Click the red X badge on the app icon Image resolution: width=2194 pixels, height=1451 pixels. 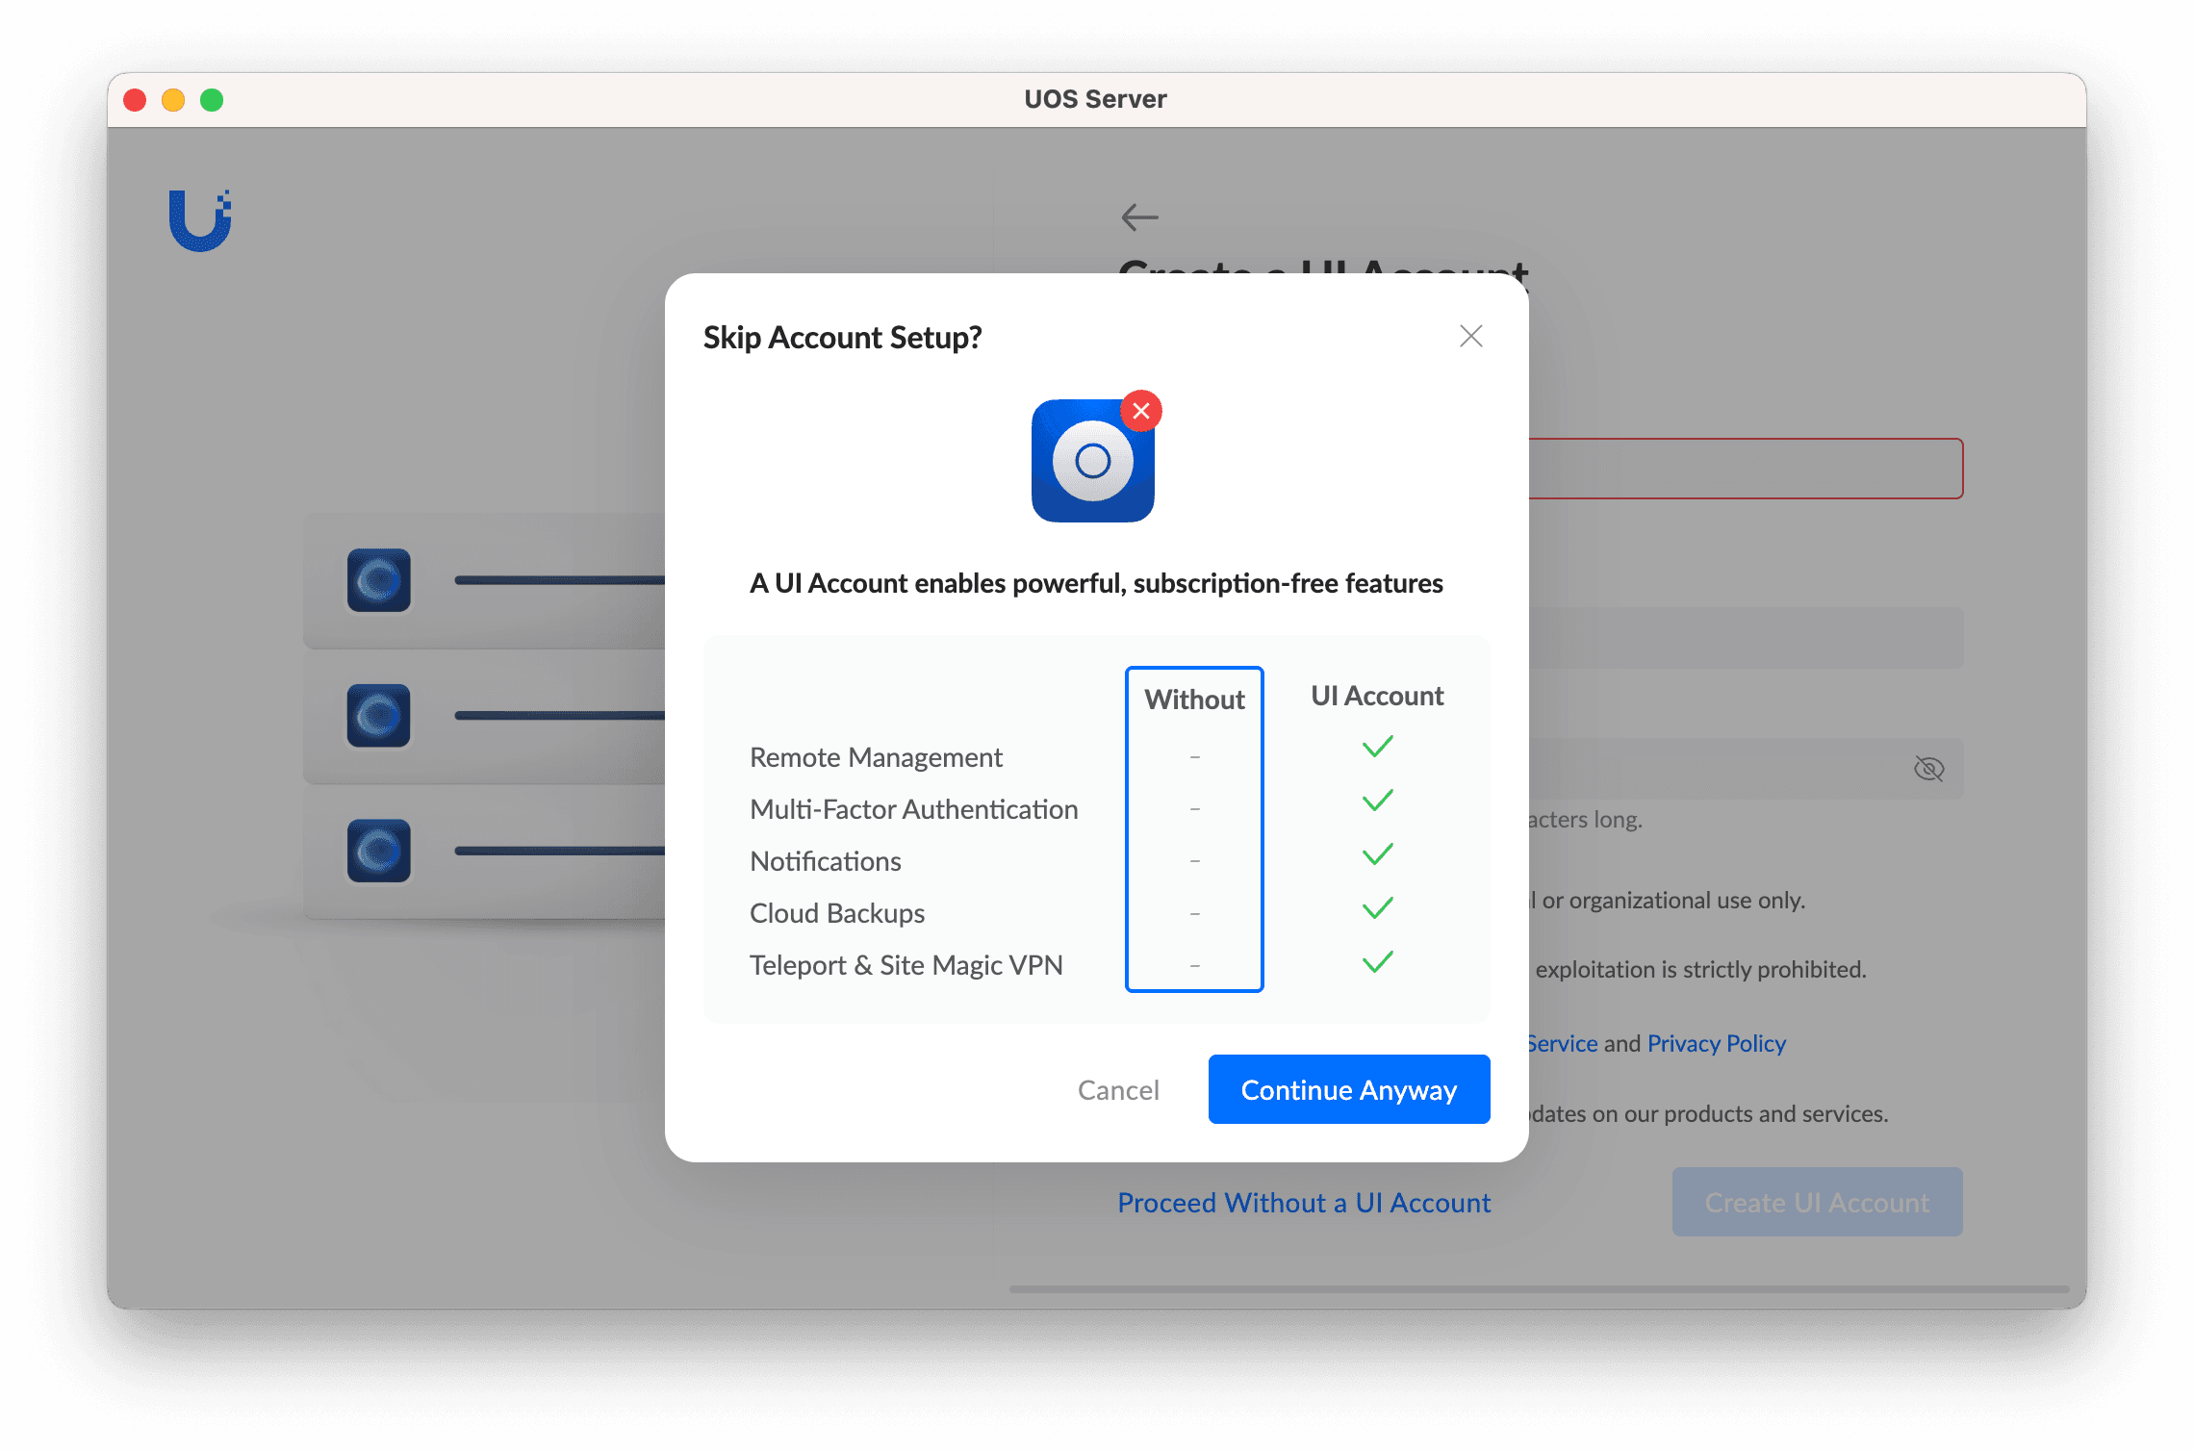(1141, 411)
